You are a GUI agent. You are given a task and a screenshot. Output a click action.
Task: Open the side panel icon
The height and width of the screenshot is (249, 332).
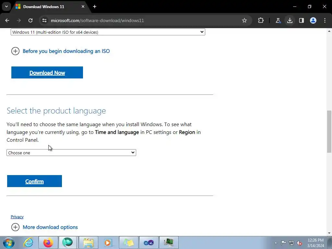point(301,20)
